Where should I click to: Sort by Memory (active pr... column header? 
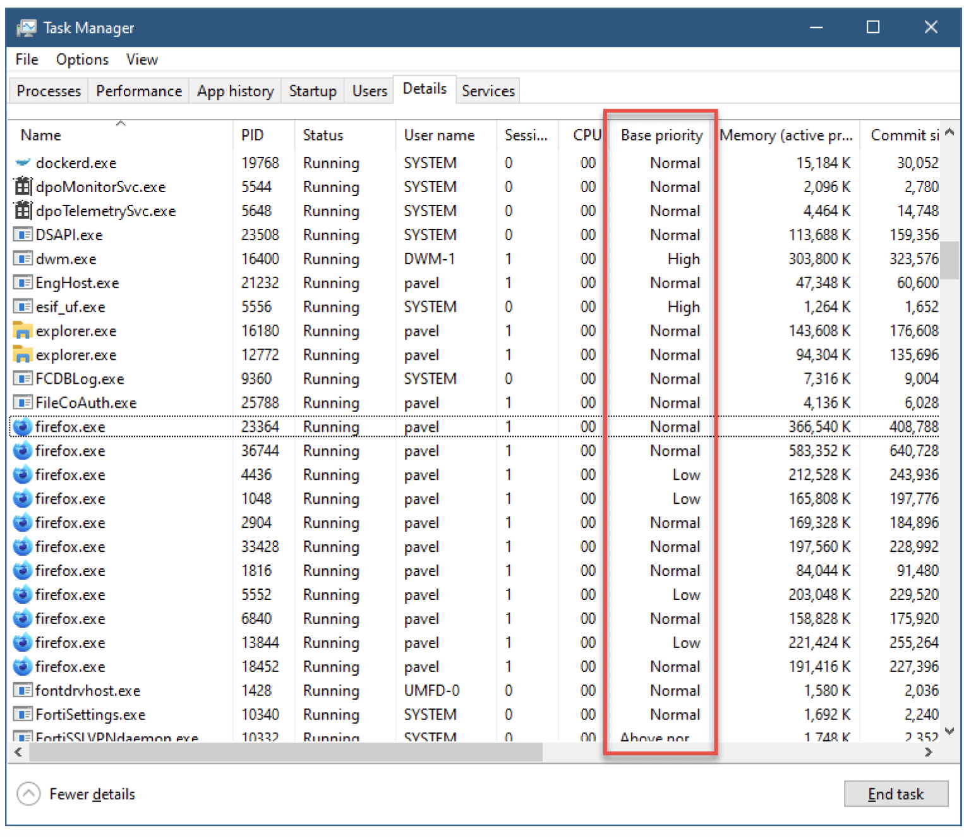click(x=786, y=135)
